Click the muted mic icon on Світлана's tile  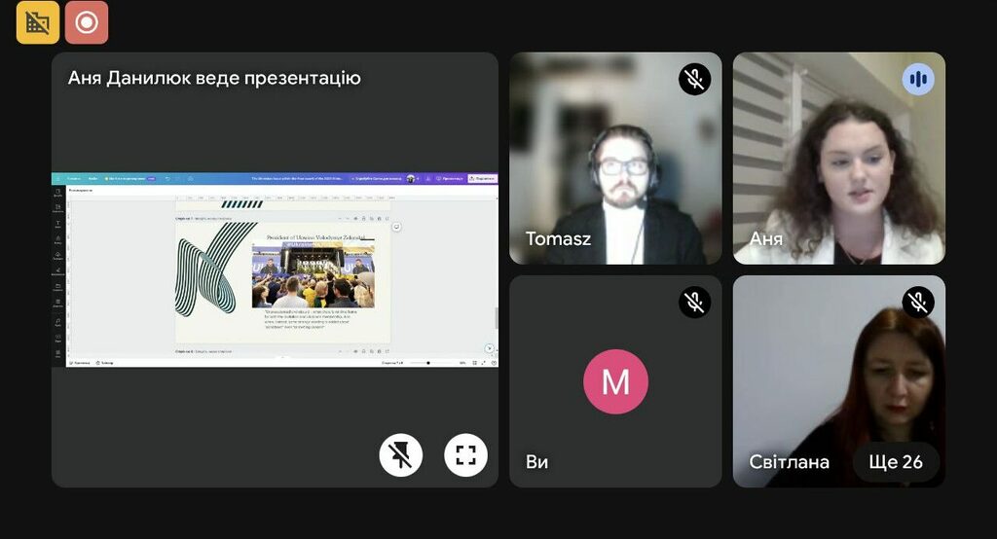[917, 303]
